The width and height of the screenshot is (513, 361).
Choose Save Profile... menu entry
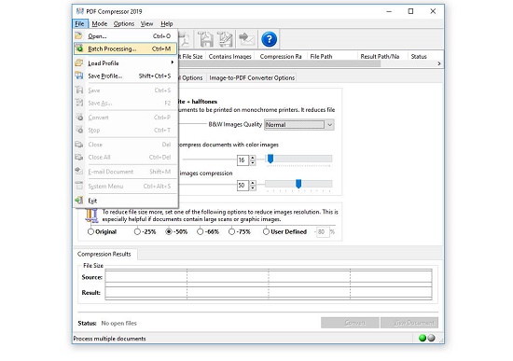(x=125, y=76)
